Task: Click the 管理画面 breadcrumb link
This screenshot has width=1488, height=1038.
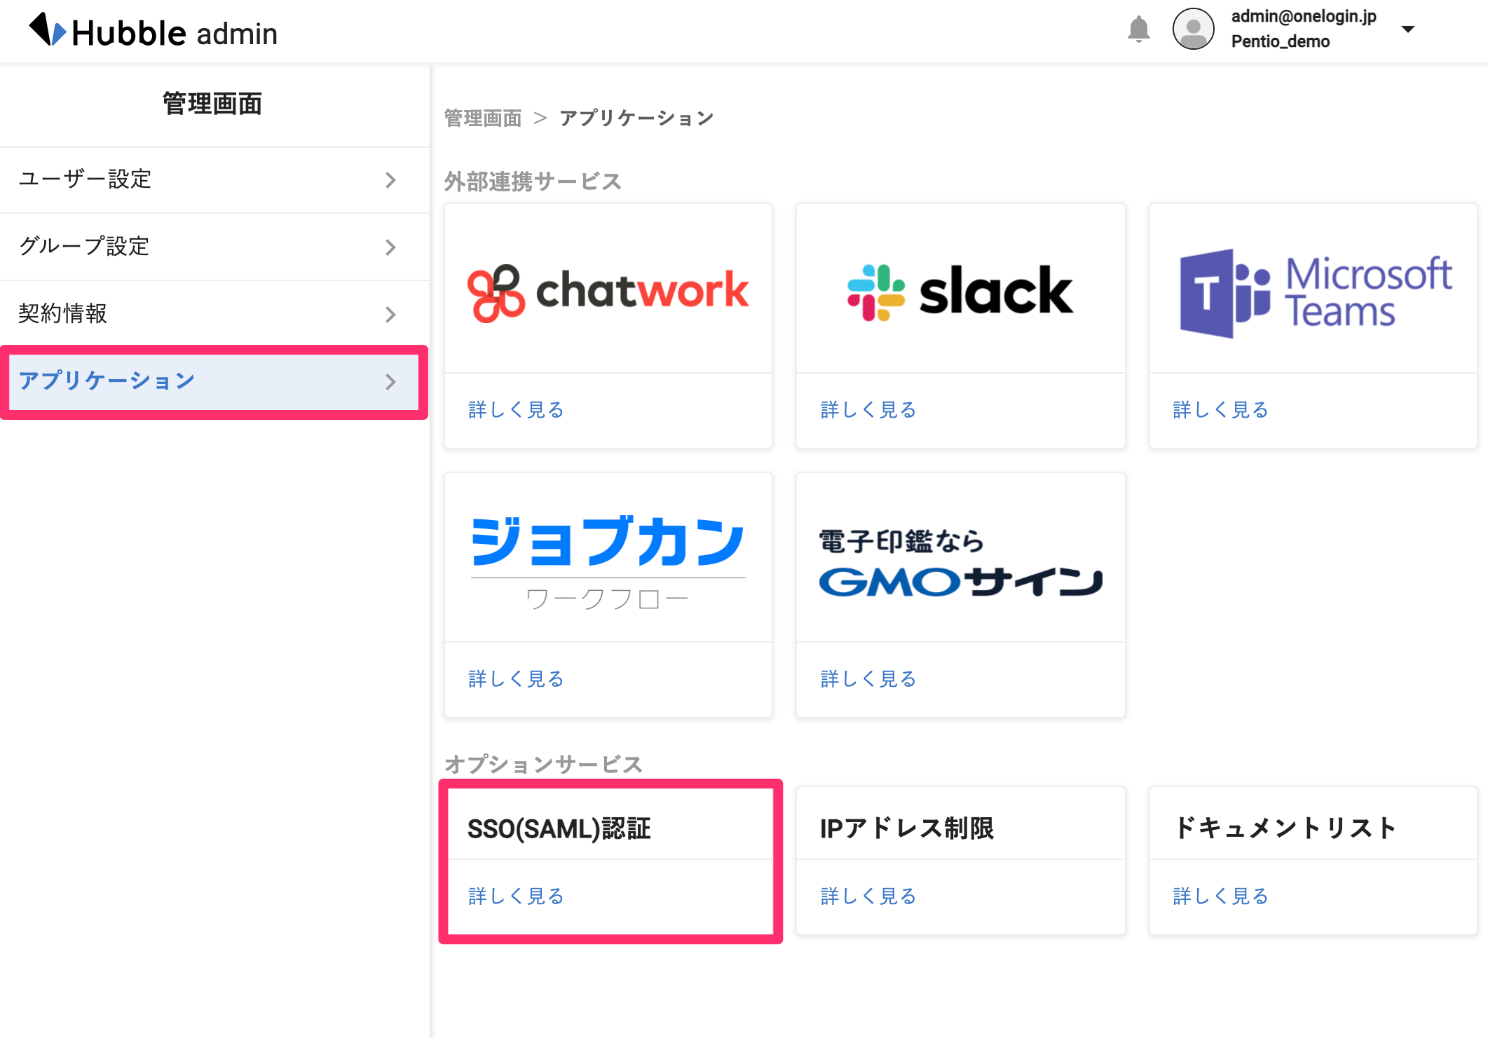Action: 483,118
